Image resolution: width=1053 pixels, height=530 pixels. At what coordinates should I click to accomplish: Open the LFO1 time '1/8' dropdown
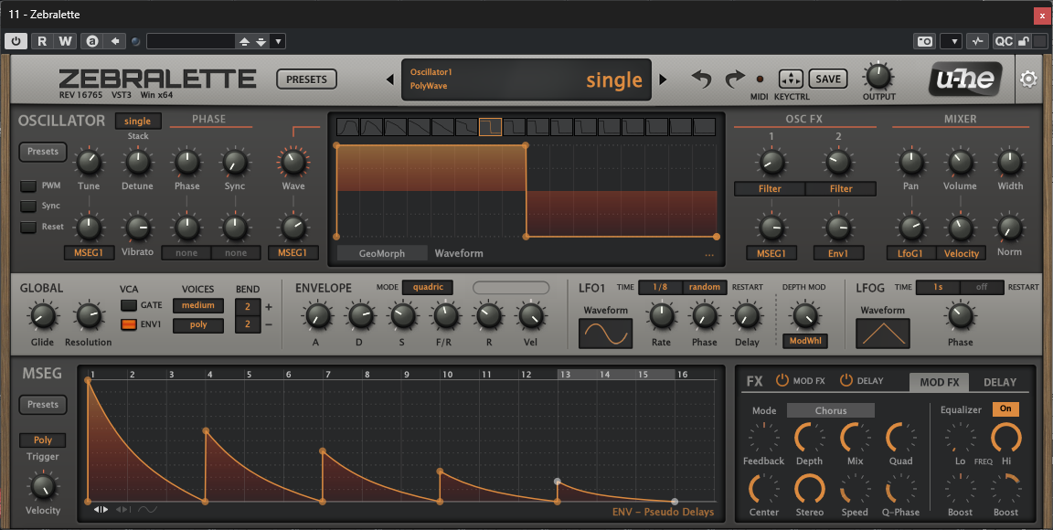click(660, 287)
